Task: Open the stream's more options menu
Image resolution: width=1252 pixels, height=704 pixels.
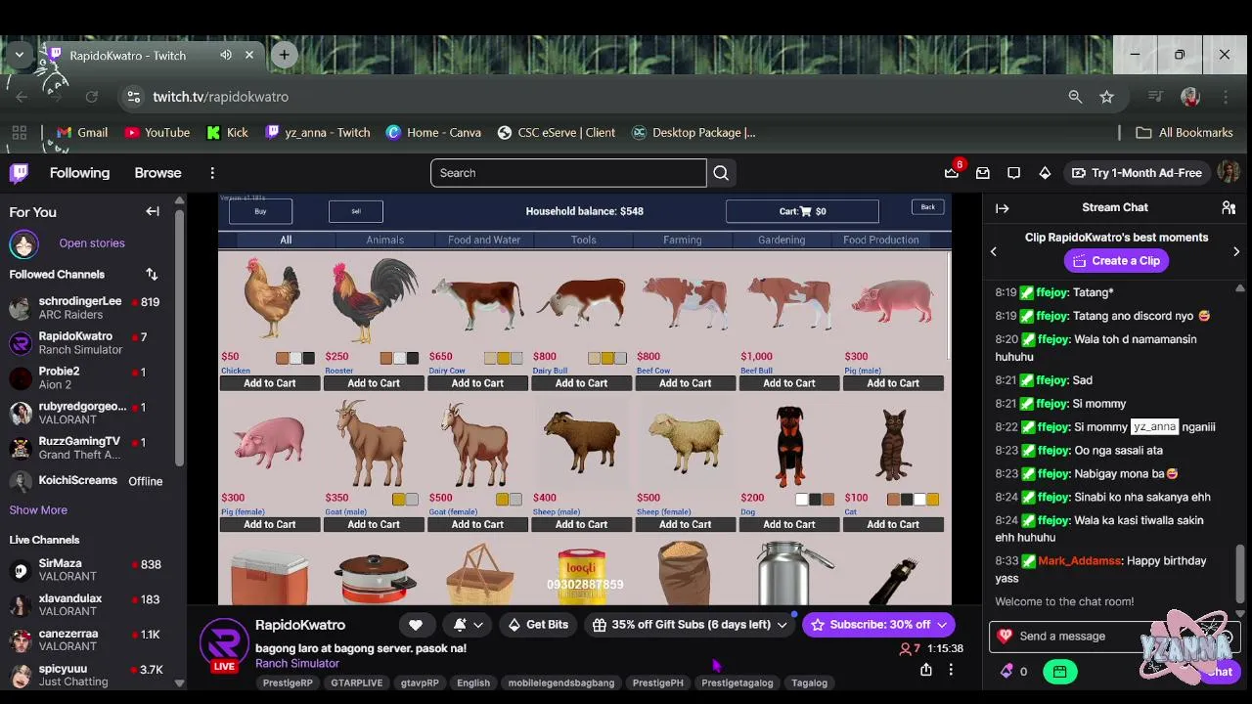Action: tap(951, 671)
